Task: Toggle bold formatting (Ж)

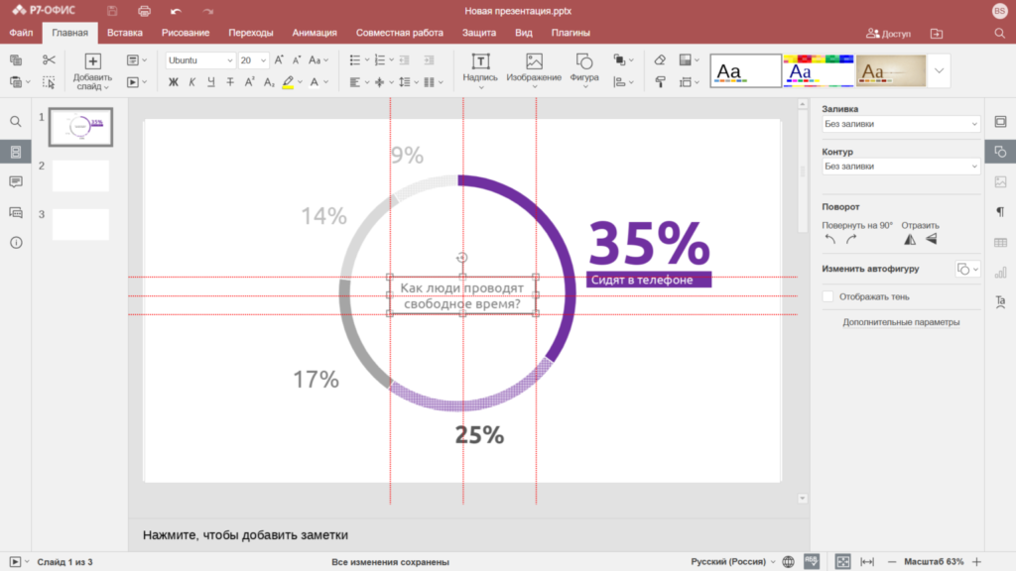Action: coord(174,82)
